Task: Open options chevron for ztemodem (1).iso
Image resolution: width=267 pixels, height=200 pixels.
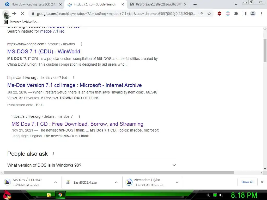Action: (177, 182)
